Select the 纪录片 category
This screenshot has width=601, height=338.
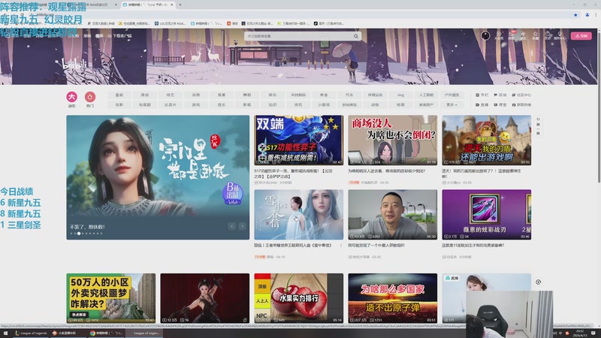(x=171, y=104)
